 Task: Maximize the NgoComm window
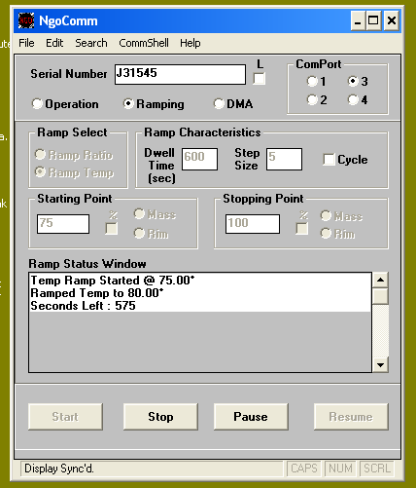[x=373, y=20]
